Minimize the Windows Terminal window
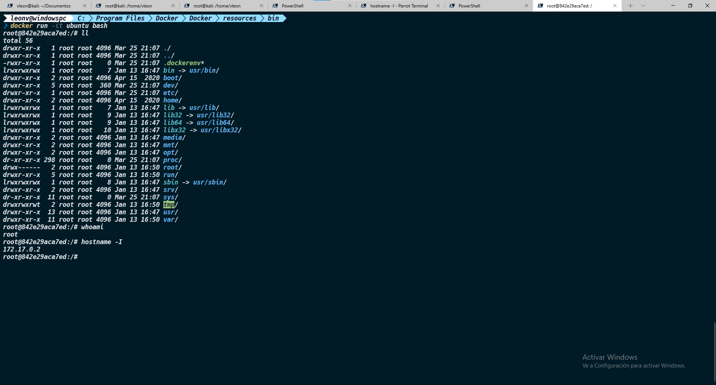The height and width of the screenshot is (385, 716). coord(673,6)
